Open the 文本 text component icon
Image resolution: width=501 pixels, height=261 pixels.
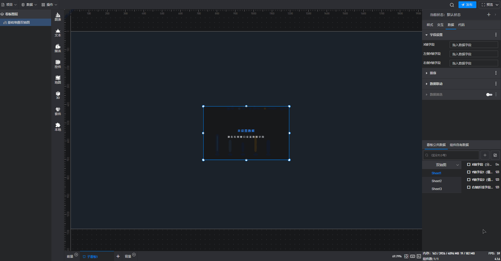[x=58, y=32]
